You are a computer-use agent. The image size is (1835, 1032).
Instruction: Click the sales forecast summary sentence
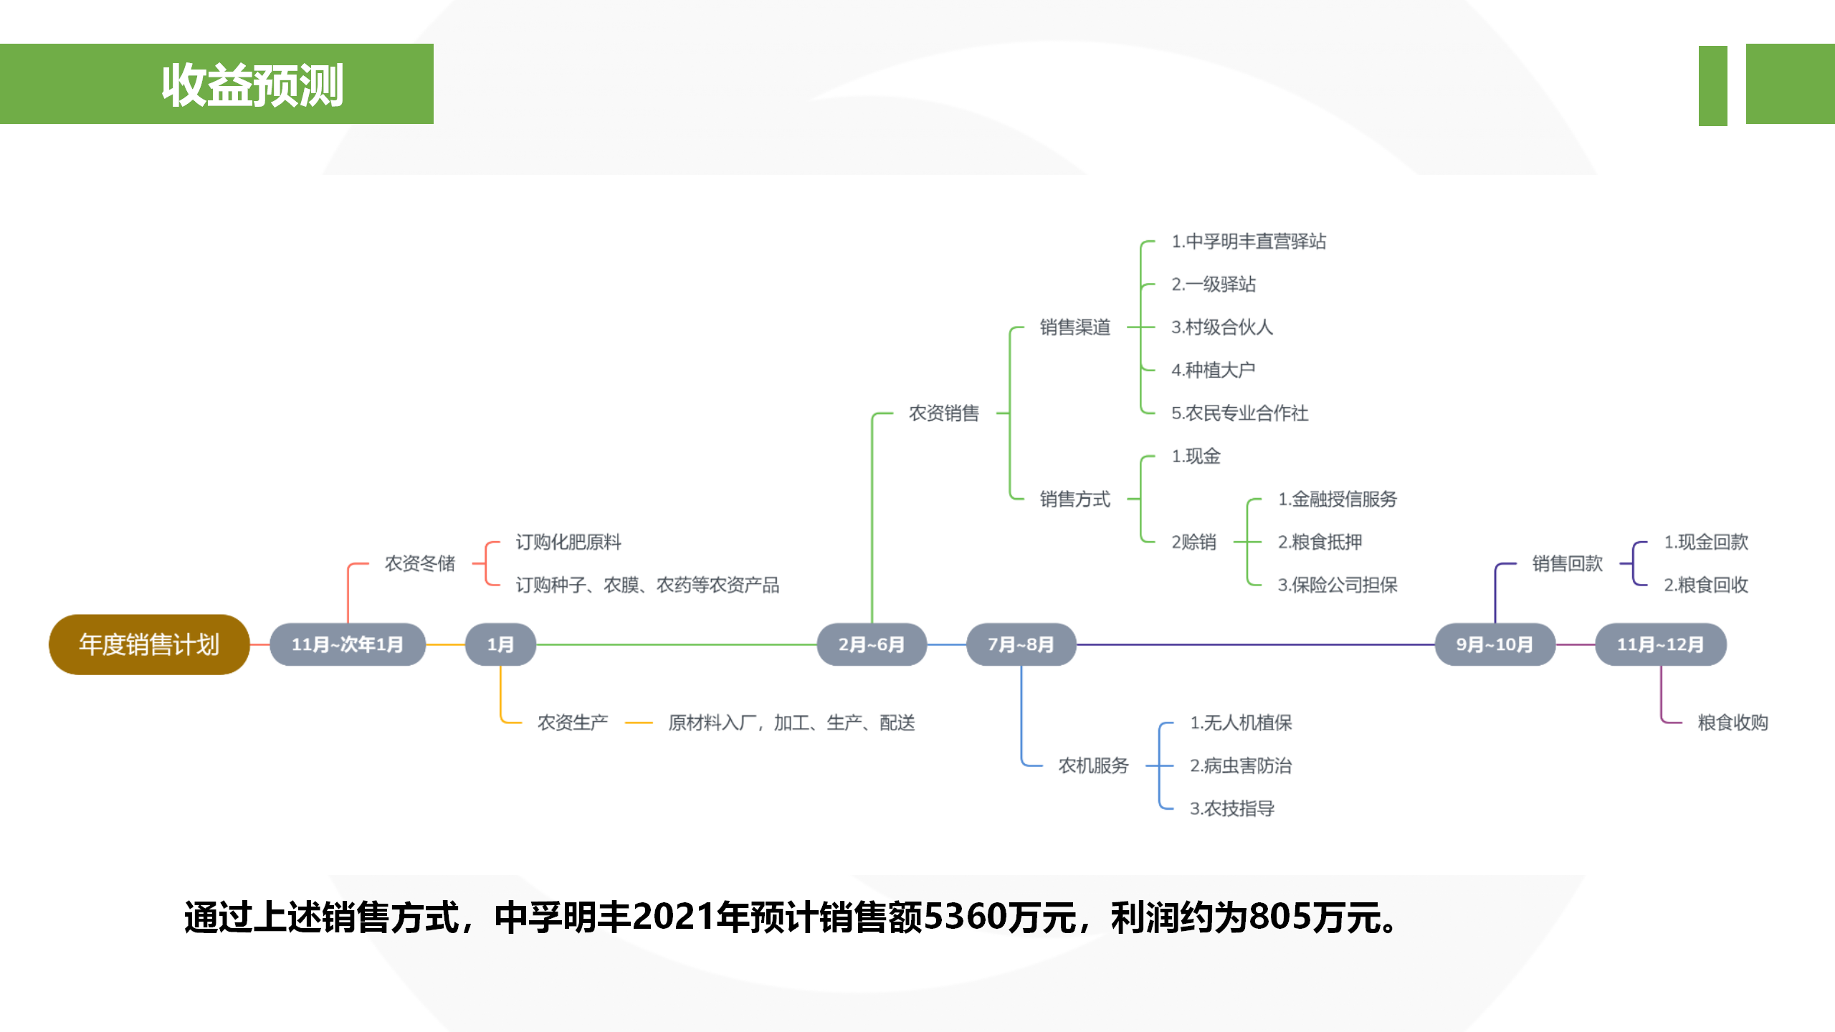(x=790, y=917)
